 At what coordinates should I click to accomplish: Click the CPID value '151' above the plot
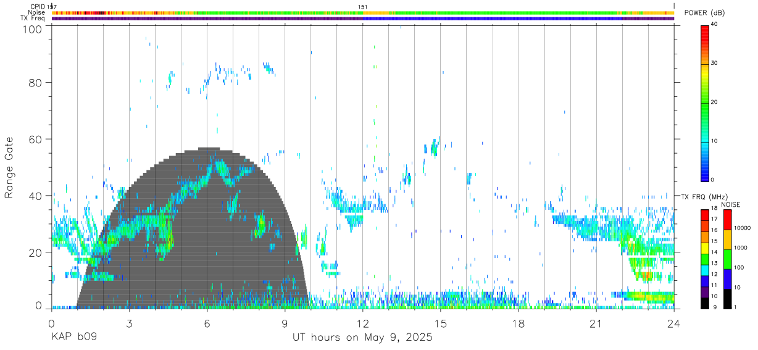click(363, 7)
